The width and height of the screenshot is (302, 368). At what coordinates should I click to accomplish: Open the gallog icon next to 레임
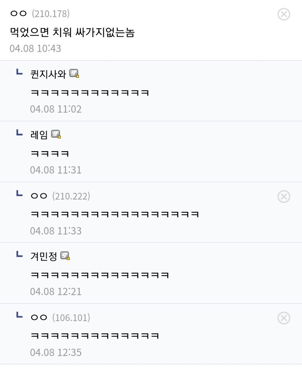tap(56, 134)
